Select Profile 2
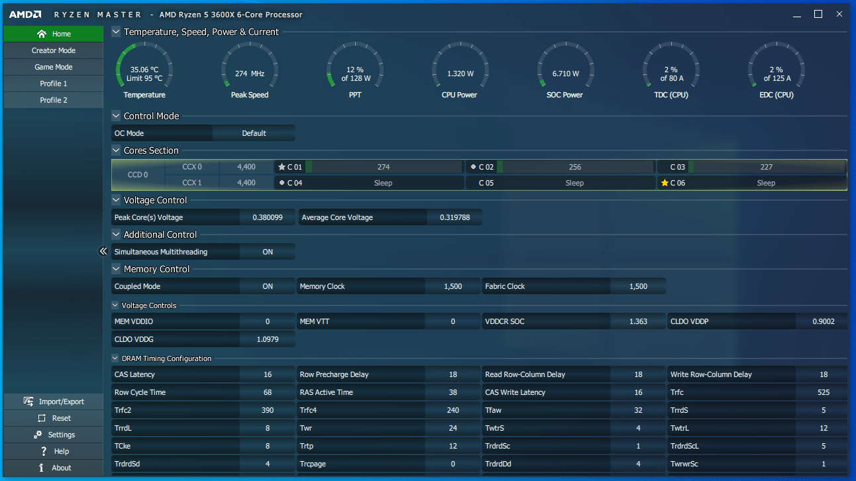Image resolution: width=856 pixels, height=481 pixels. tap(54, 100)
